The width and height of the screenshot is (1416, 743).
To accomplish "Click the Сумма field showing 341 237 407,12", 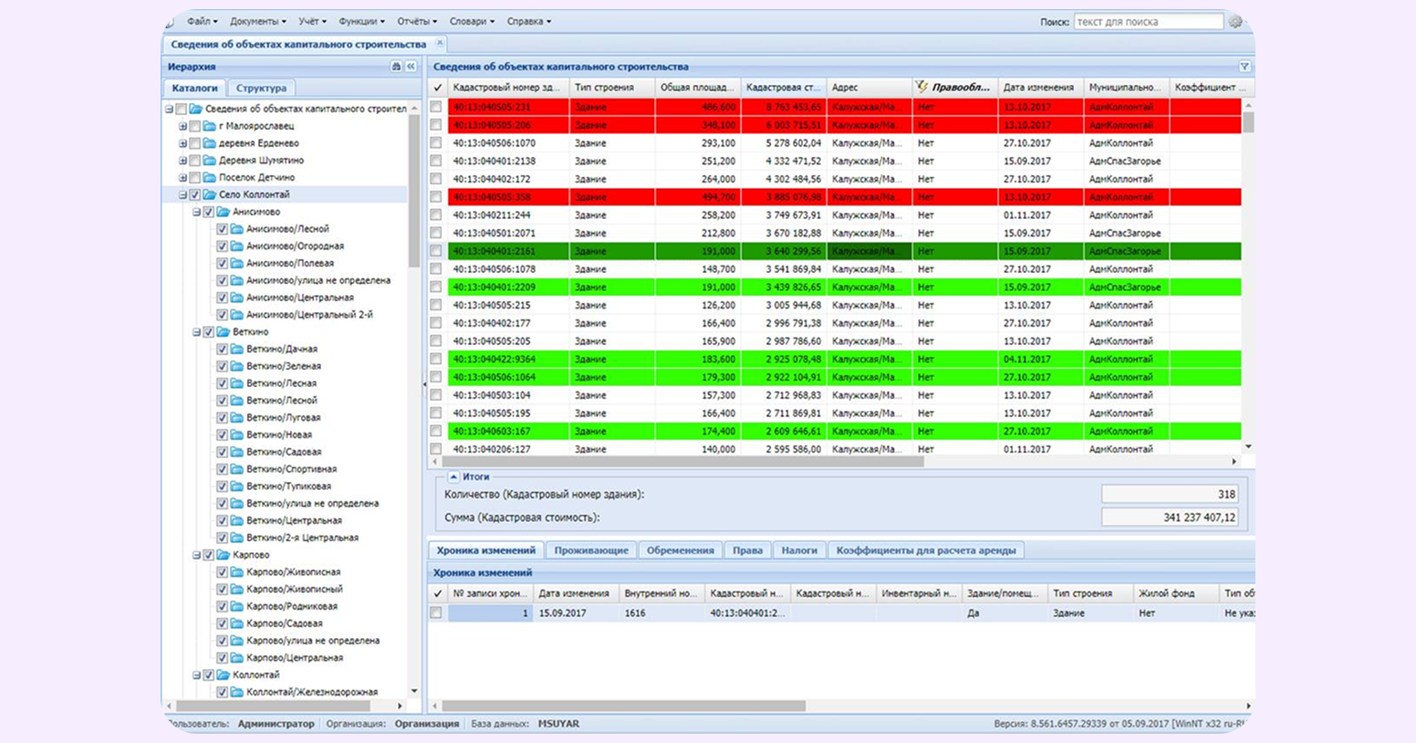I will [x=1170, y=518].
